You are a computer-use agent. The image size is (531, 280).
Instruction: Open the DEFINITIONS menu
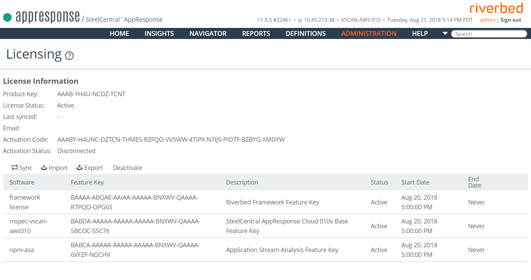[x=306, y=33]
